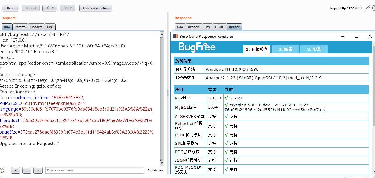Maximize the Response Renderer window
This screenshot has width=375, height=178.
coord(356,36)
